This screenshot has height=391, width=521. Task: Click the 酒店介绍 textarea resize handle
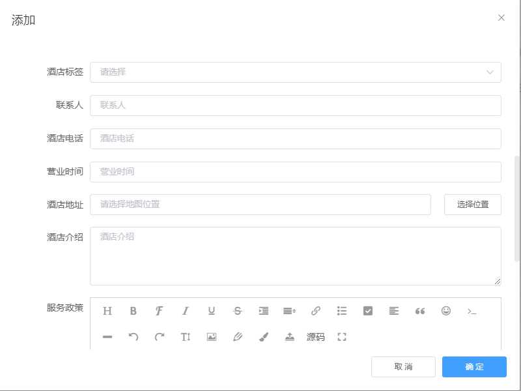click(x=498, y=282)
